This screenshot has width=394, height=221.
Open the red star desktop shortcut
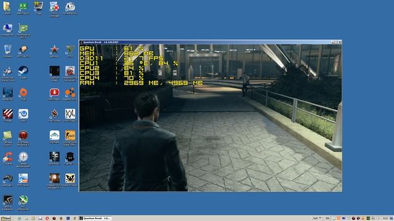(x=54, y=50)
